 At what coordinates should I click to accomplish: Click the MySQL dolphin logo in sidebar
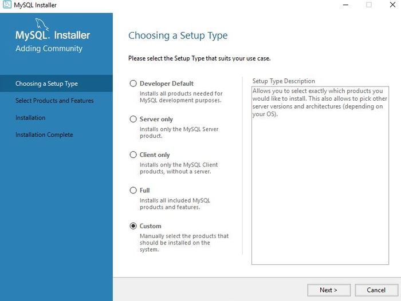(x=42, y=24)
